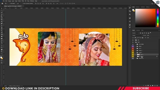Screen dimensions: 160x90
Task: Toggle layer filtering on/off switch
Action: click(x=150, y=33)
